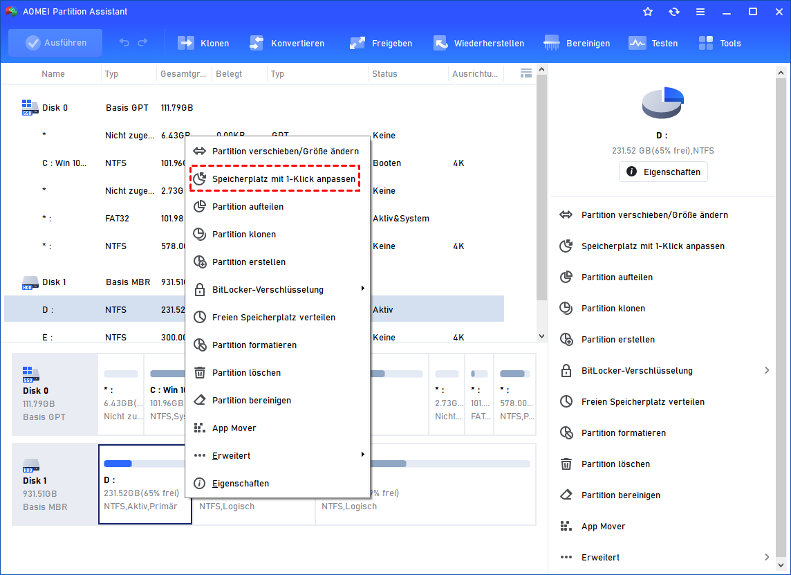The width and height of the screenshot is (791, 575).
Task: Click Partition klonen icon in right panel
Action: pos(566,309)
